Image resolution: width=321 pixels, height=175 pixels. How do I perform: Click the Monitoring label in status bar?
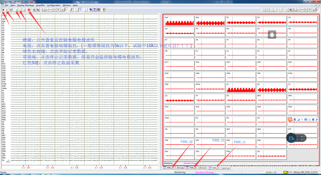180,172
